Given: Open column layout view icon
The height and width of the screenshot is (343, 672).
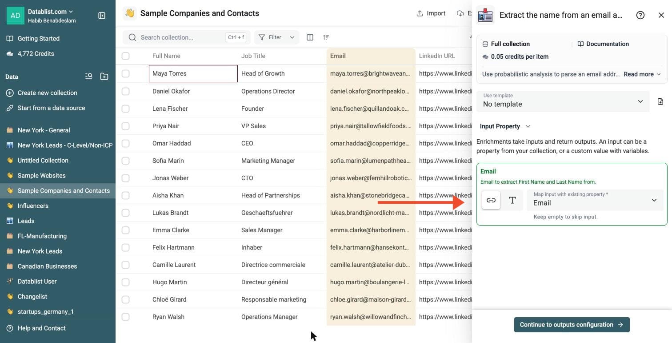Looking at the screenshot, I should click(x=310, y=37).
